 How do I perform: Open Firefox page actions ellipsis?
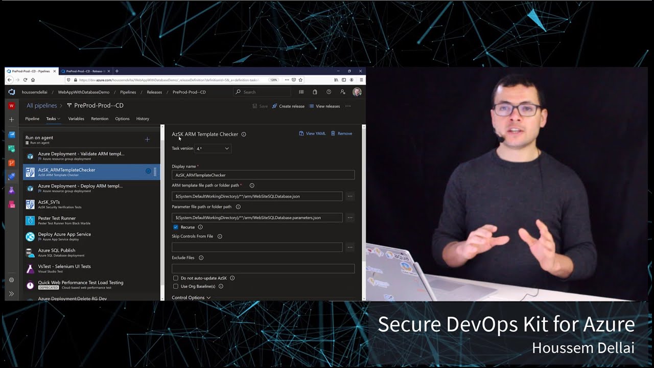287,80
